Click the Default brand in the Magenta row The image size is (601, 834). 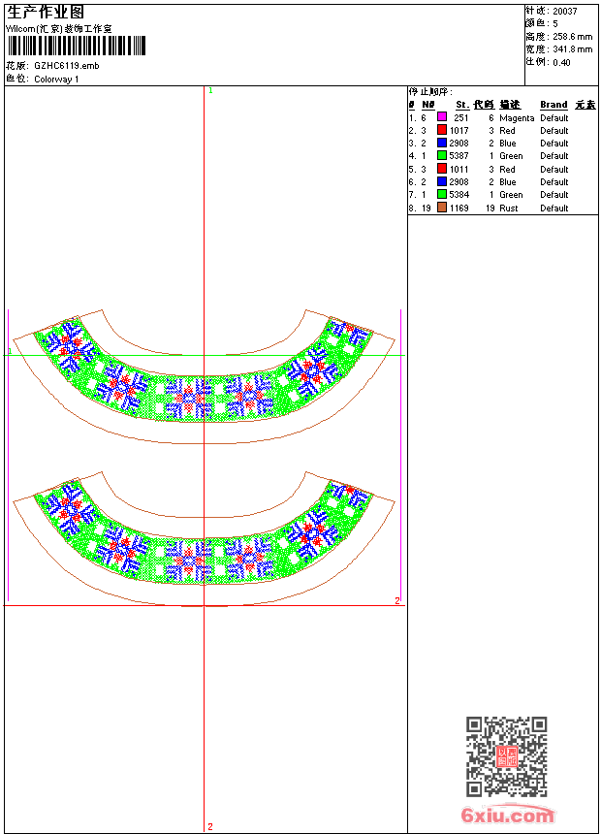point(554,117)
